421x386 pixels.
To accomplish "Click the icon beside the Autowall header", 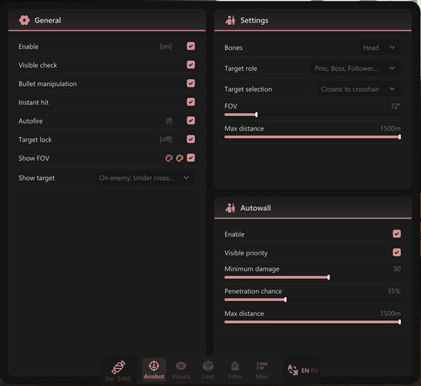I will click(x=230, y=208).
